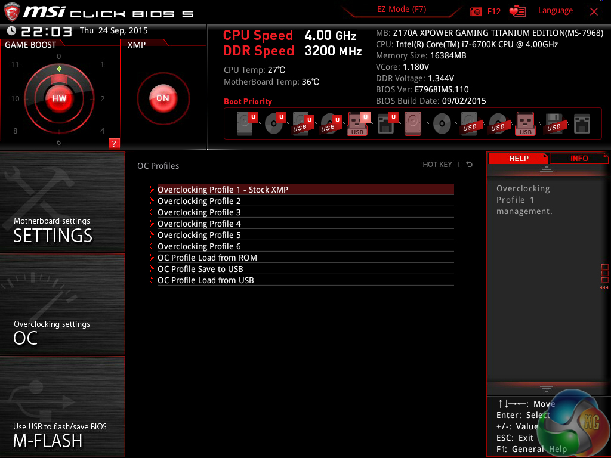Image resolution: width=611 pixels, height=458 pixels.
Task: Set the Game Boost dial to position 10
Action: point(15,98)
